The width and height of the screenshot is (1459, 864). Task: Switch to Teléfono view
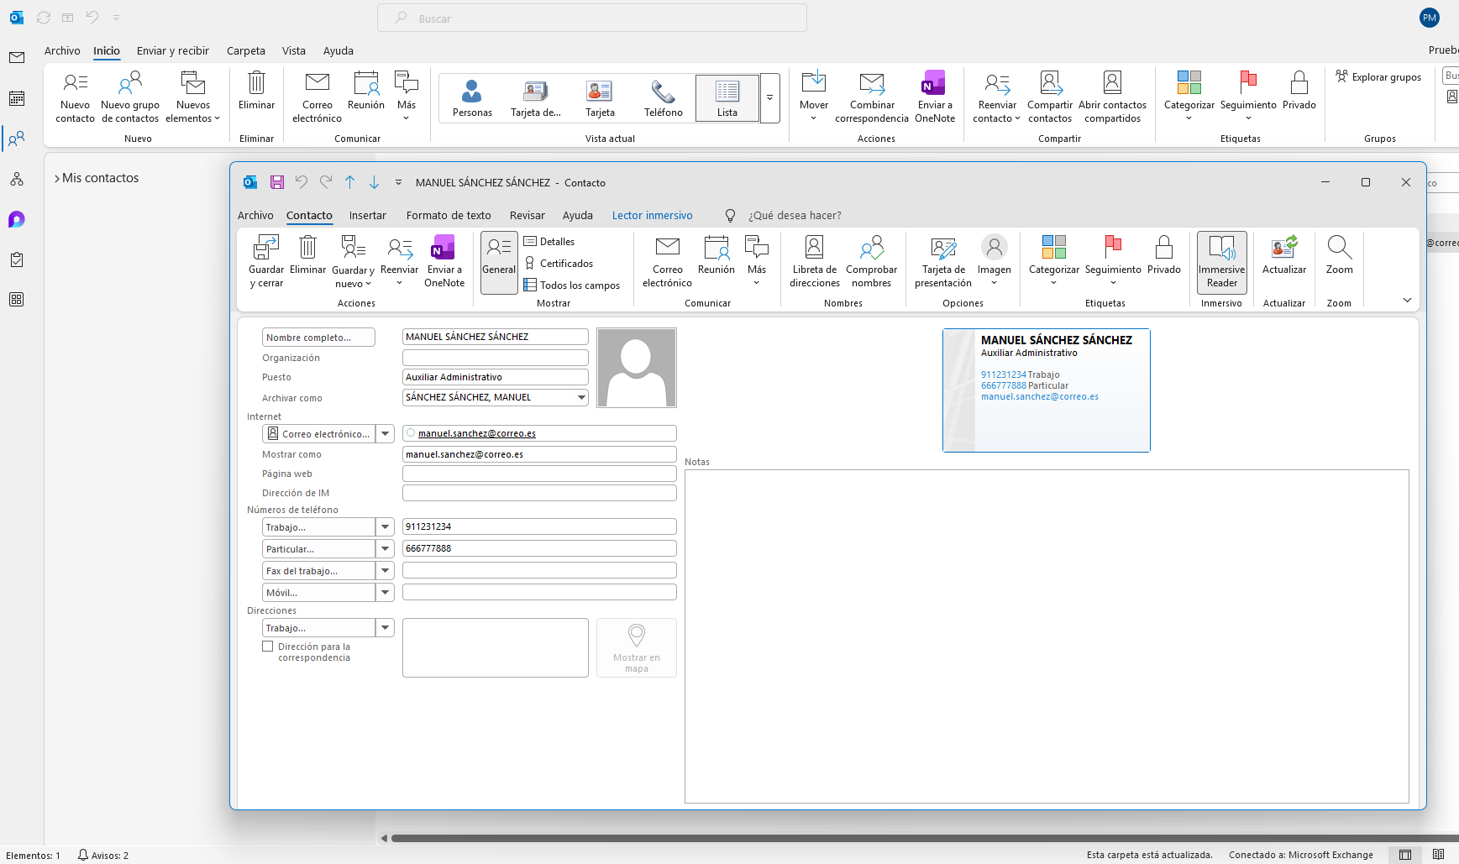(664, 97)
